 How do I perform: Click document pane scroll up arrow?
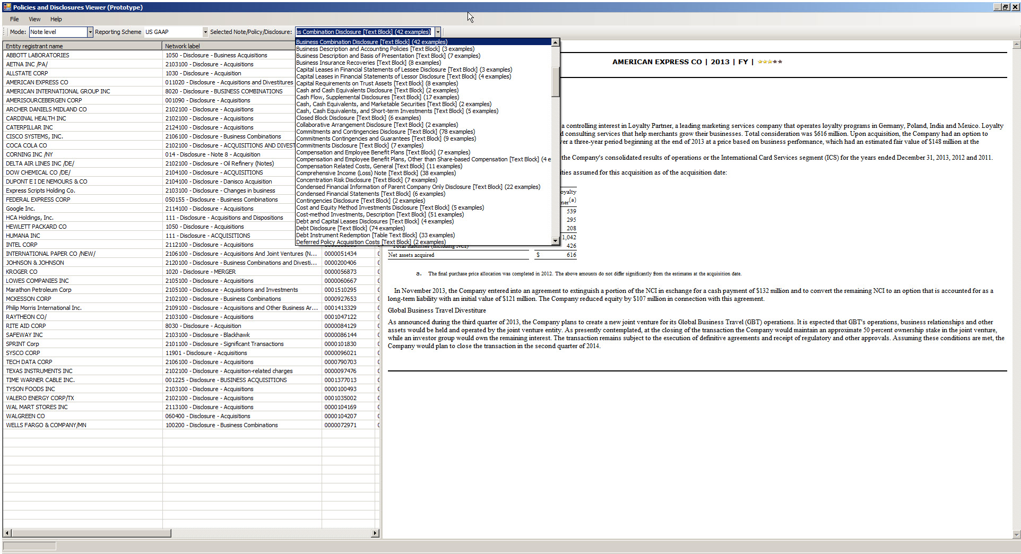coord(1016,45)
